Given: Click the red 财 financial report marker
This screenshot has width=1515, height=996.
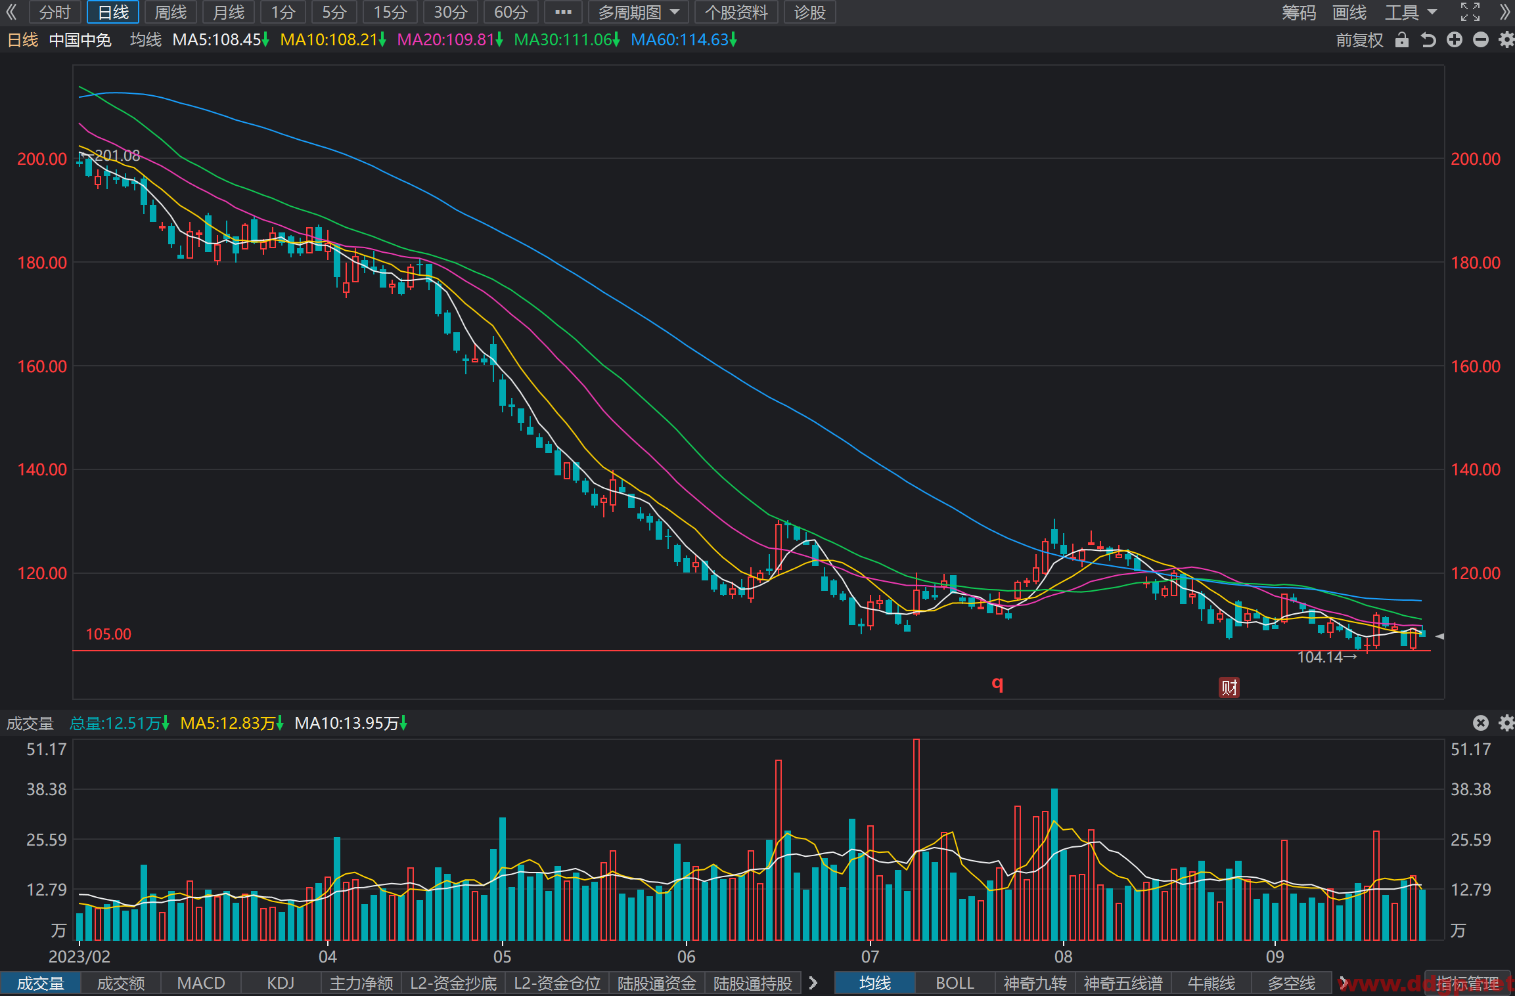Looking at the screenshot, I should (1229, 687).
